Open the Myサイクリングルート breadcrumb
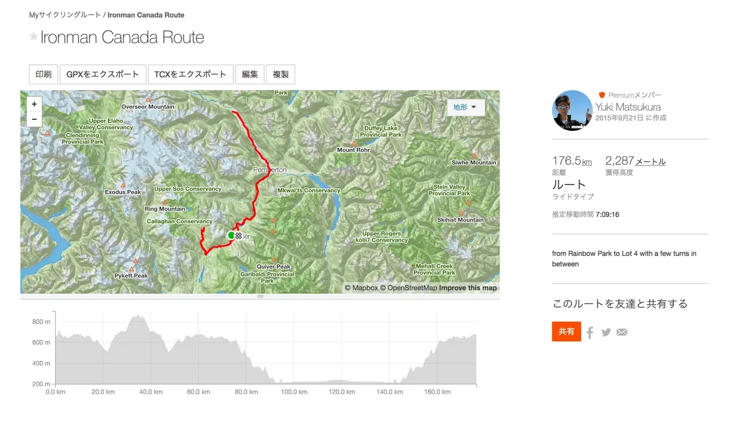 (x=64, y=15)
